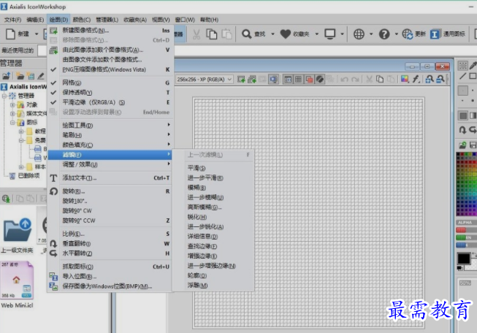Open the Help (帮助) menu

point(209,20)
